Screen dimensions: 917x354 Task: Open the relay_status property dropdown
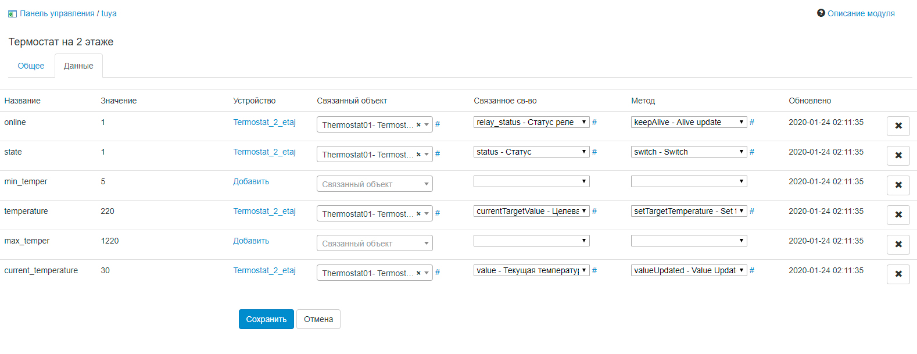pos(531,122)
